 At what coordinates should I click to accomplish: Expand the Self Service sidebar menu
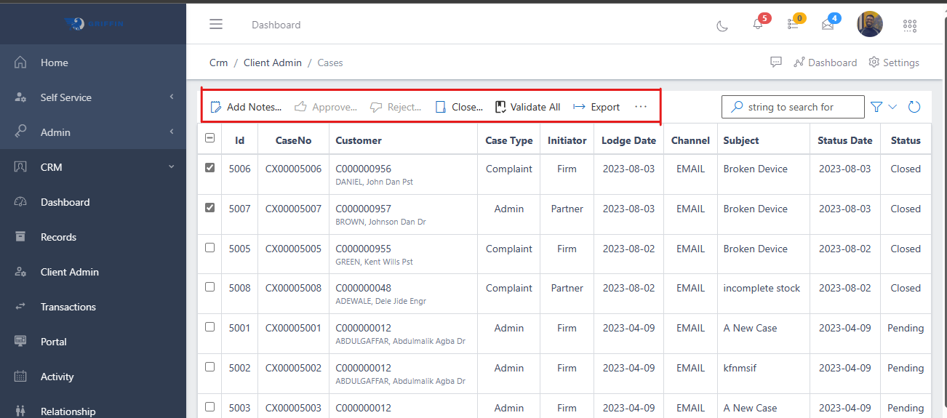93,97
